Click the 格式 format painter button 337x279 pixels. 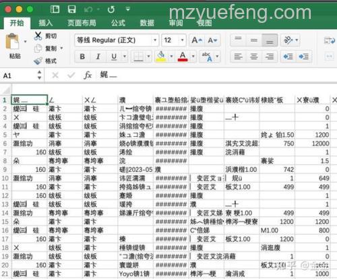45,61
